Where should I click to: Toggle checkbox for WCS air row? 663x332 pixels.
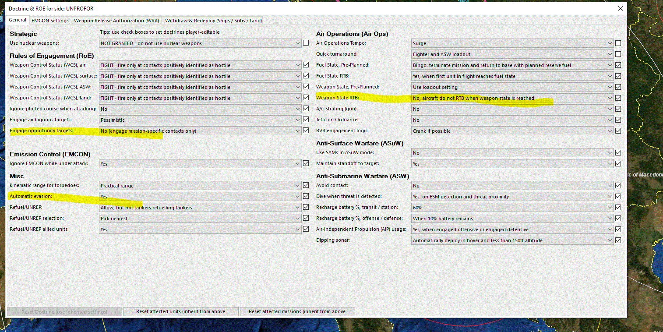point(306,65)
